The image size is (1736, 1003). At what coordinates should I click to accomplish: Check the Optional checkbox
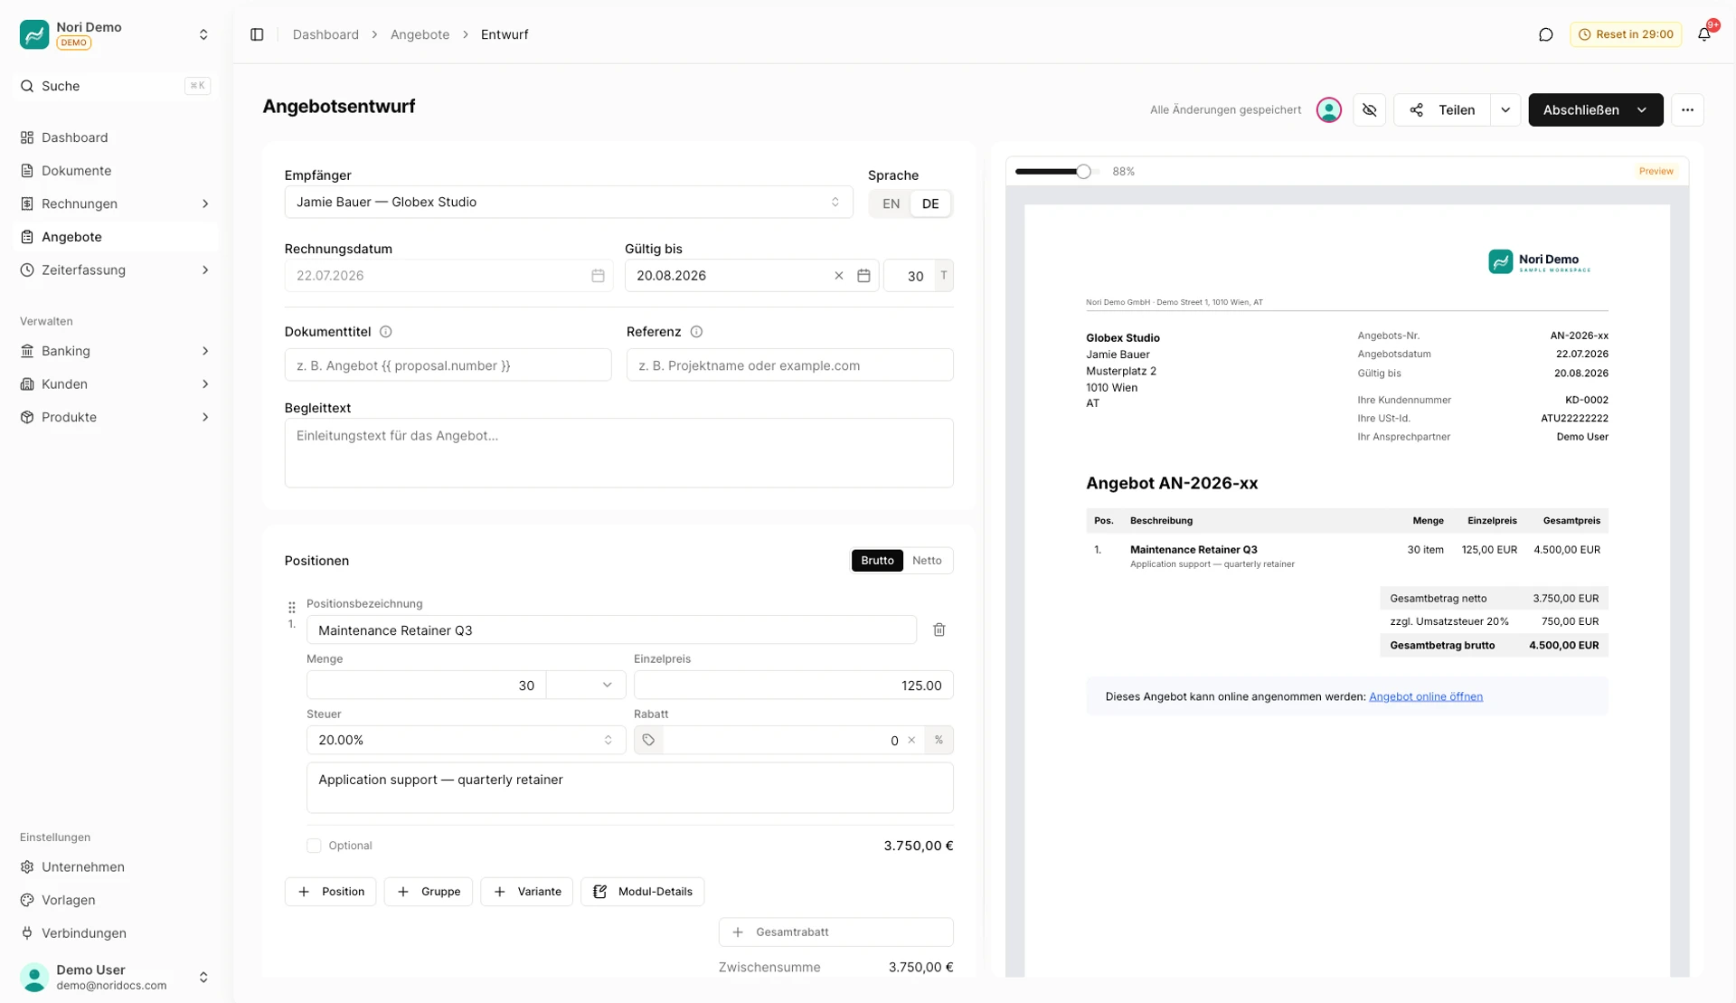[x=314, y=846]
